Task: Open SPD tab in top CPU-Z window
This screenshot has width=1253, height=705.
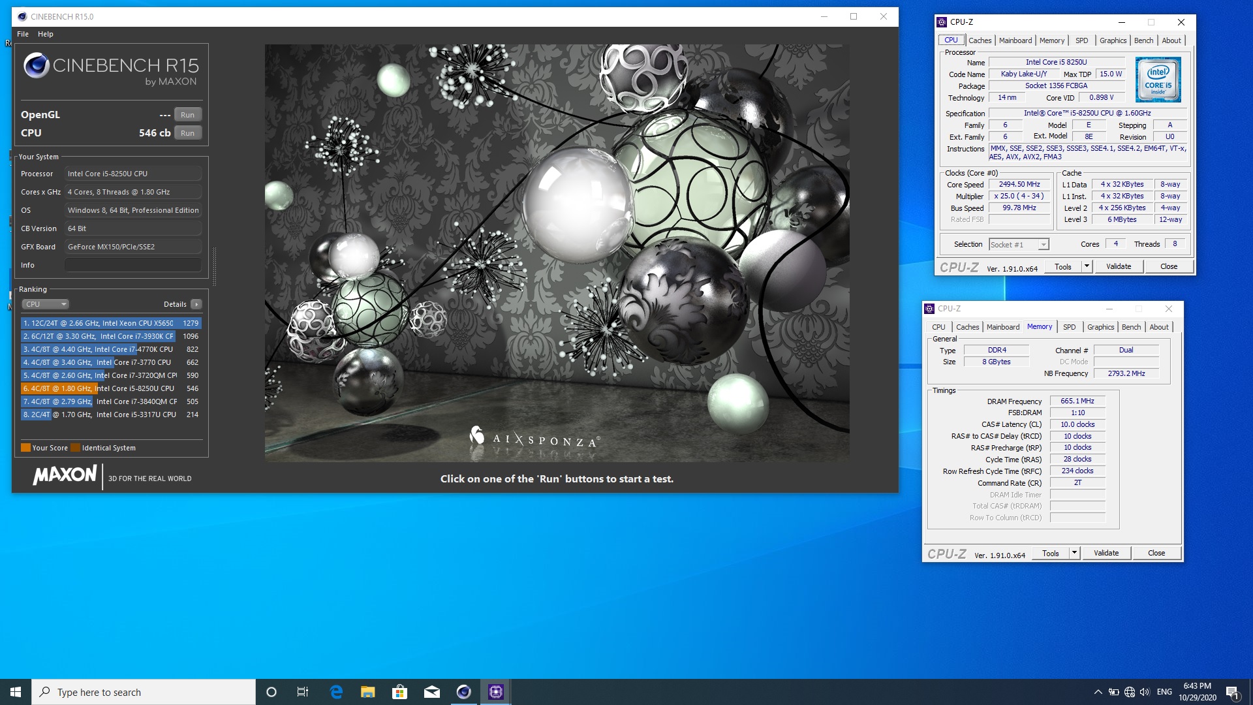Action: [1082, 40]
